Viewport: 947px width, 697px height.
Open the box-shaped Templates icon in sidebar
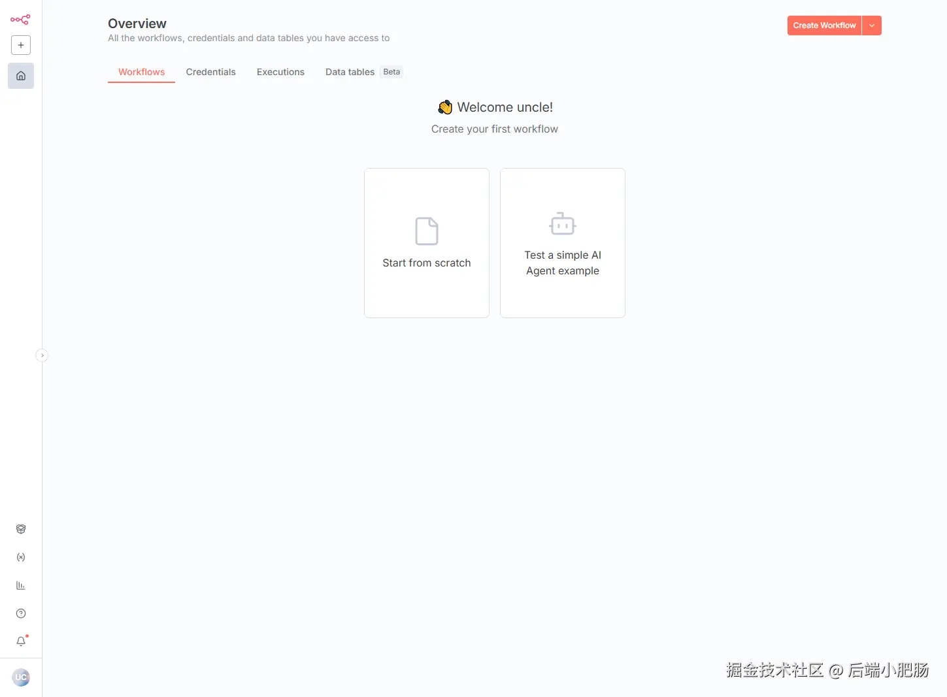coord(21,529)
